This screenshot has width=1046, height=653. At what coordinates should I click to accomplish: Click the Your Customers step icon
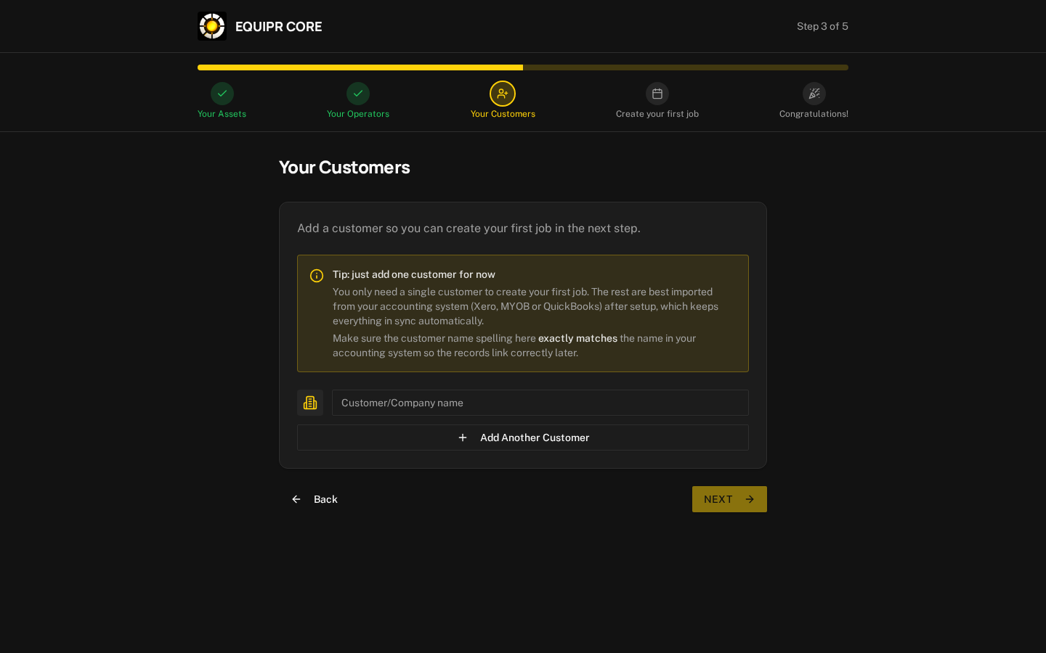[x=503, y=94]
